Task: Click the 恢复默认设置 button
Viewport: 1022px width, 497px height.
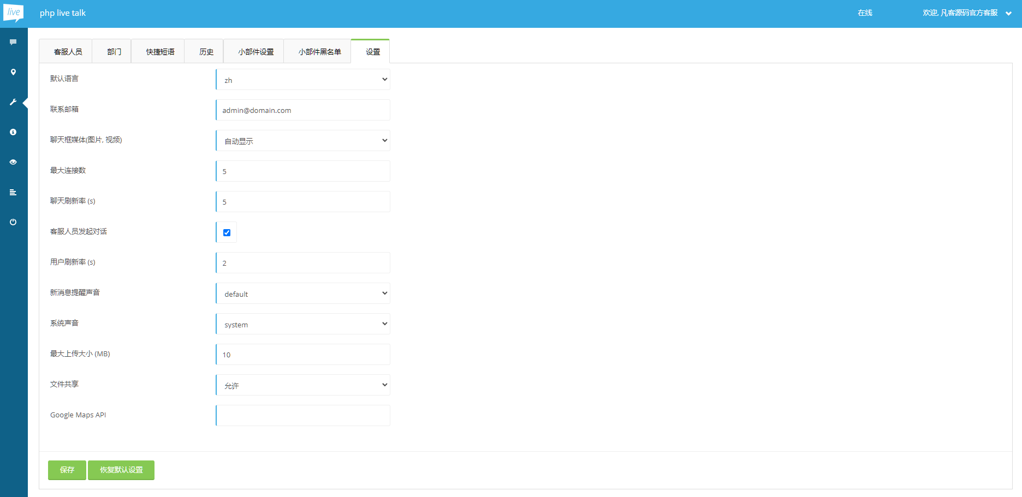Action: [x=121, y=470]
